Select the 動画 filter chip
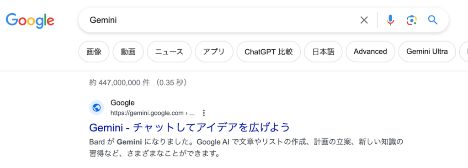468x168 pixels. (x=128, y=52)
